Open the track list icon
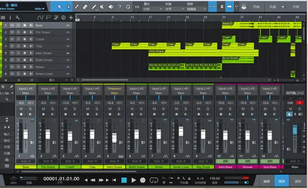 (x=3, y=18)
